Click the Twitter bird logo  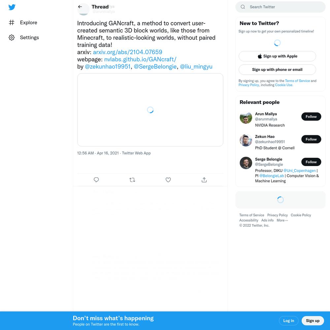[x=12, y=7]
